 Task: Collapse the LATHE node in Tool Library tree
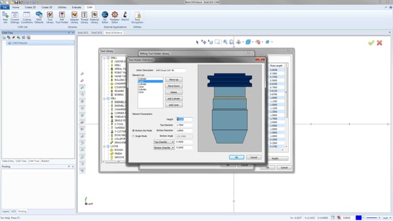(x=104, y=146)
